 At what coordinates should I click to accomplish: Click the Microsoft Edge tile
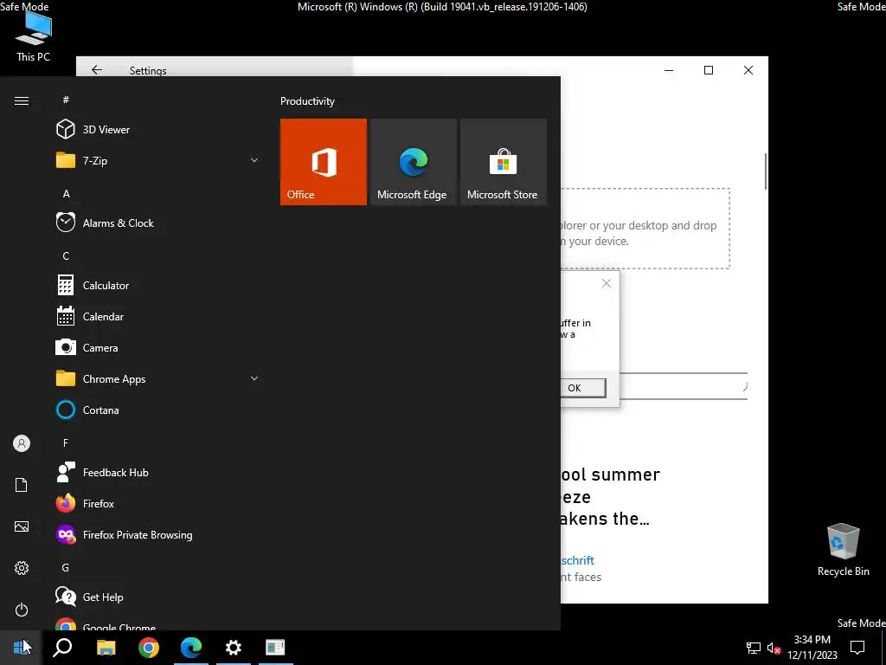413,162
